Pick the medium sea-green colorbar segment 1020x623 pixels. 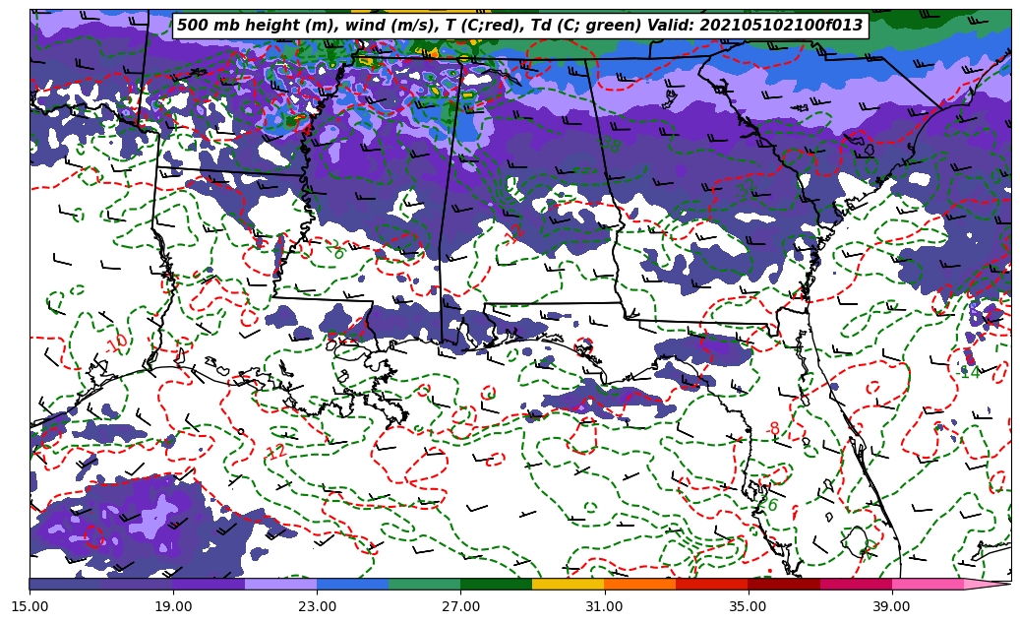(424, 584)
